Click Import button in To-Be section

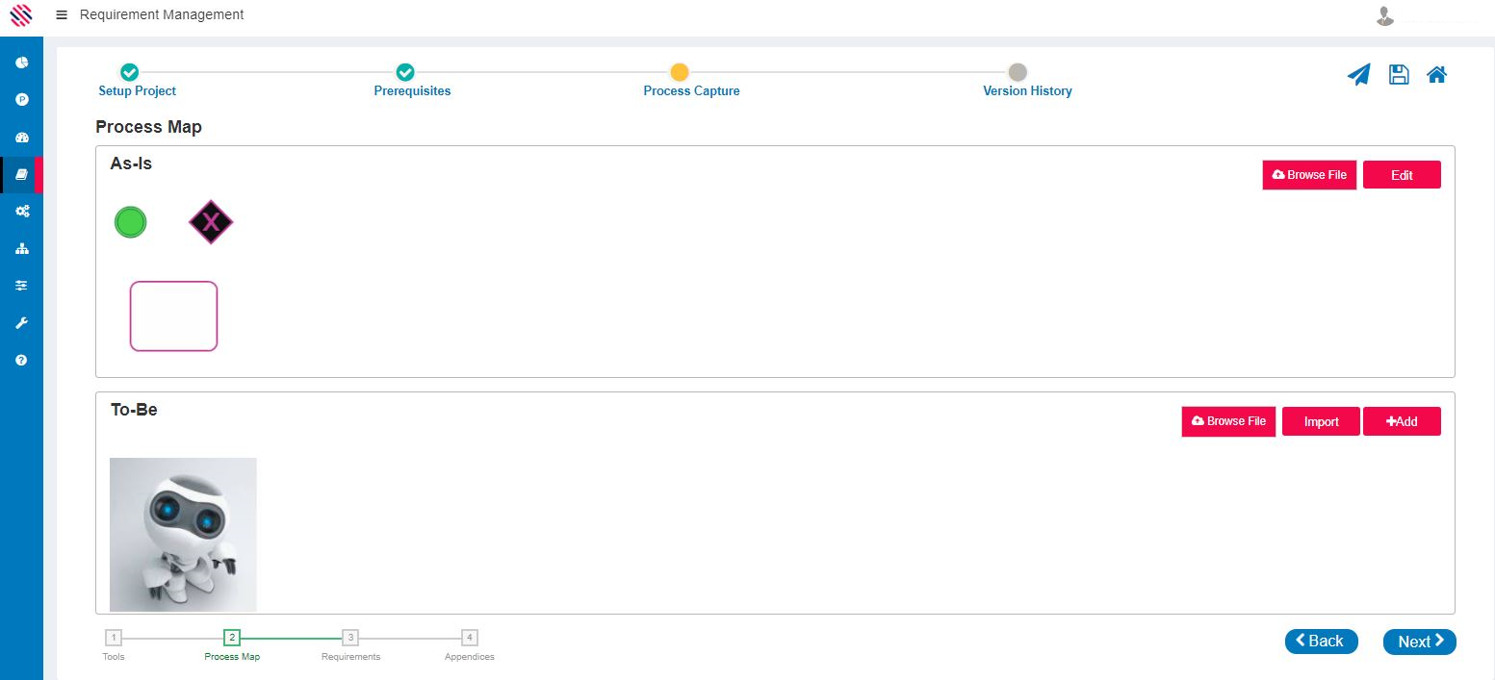[x=1321, y=421]
